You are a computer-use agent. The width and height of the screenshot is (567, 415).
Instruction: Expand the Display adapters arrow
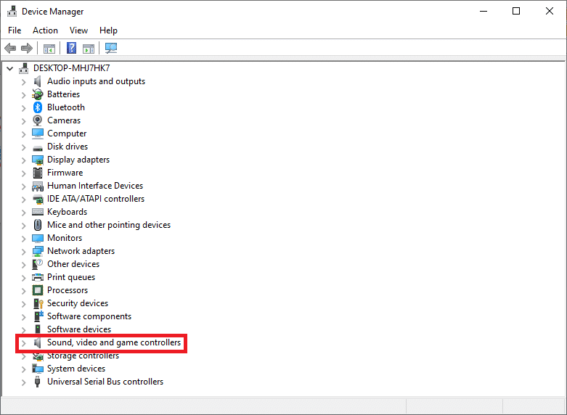(x=24, y=160)
